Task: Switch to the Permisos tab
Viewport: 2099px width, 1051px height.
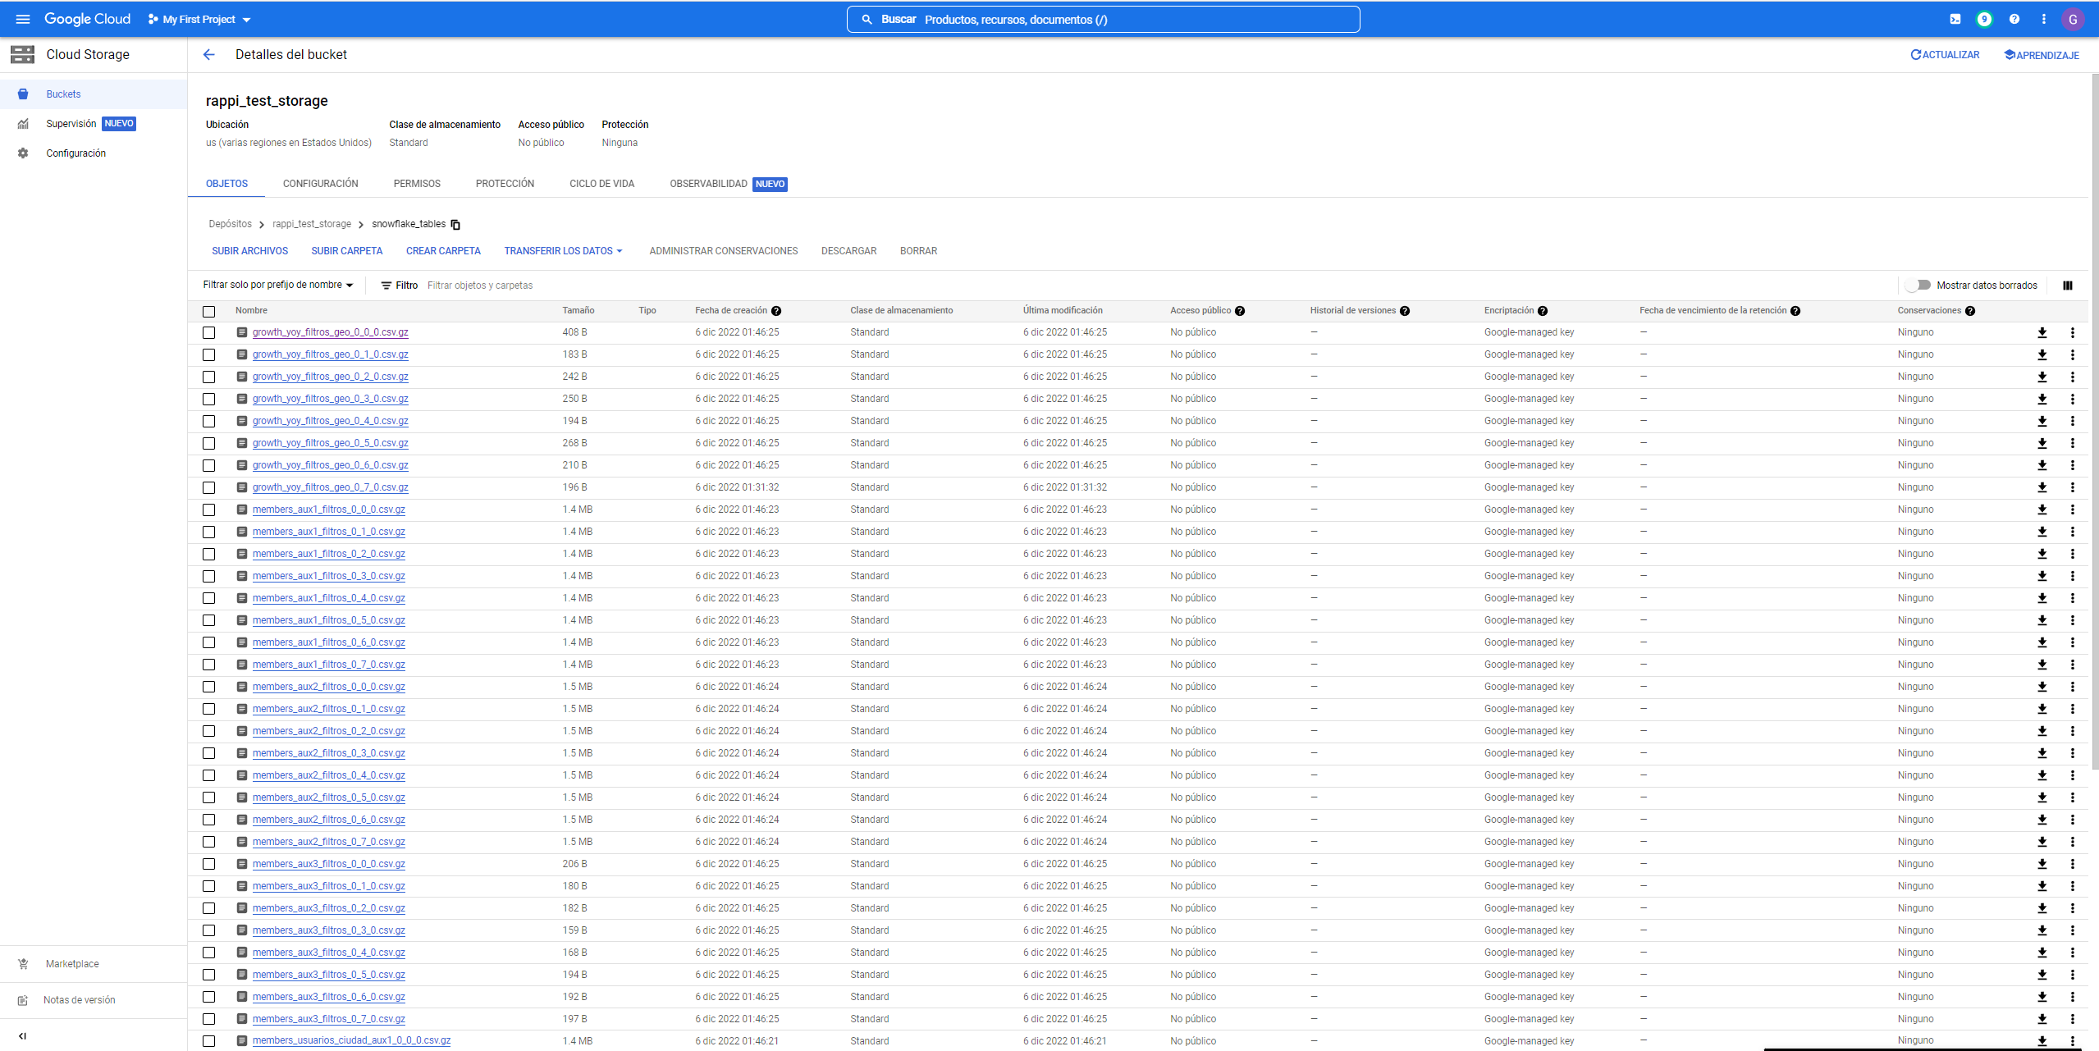Action: [417, 184]
